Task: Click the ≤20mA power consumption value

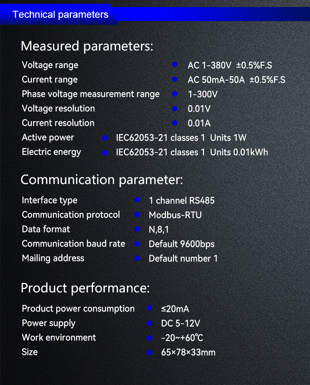Action: pyautogui.click(x=175, y=309)
